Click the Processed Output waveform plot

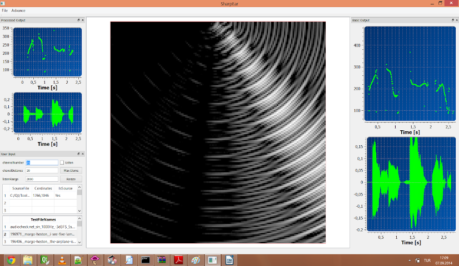[x=47, y=112]
